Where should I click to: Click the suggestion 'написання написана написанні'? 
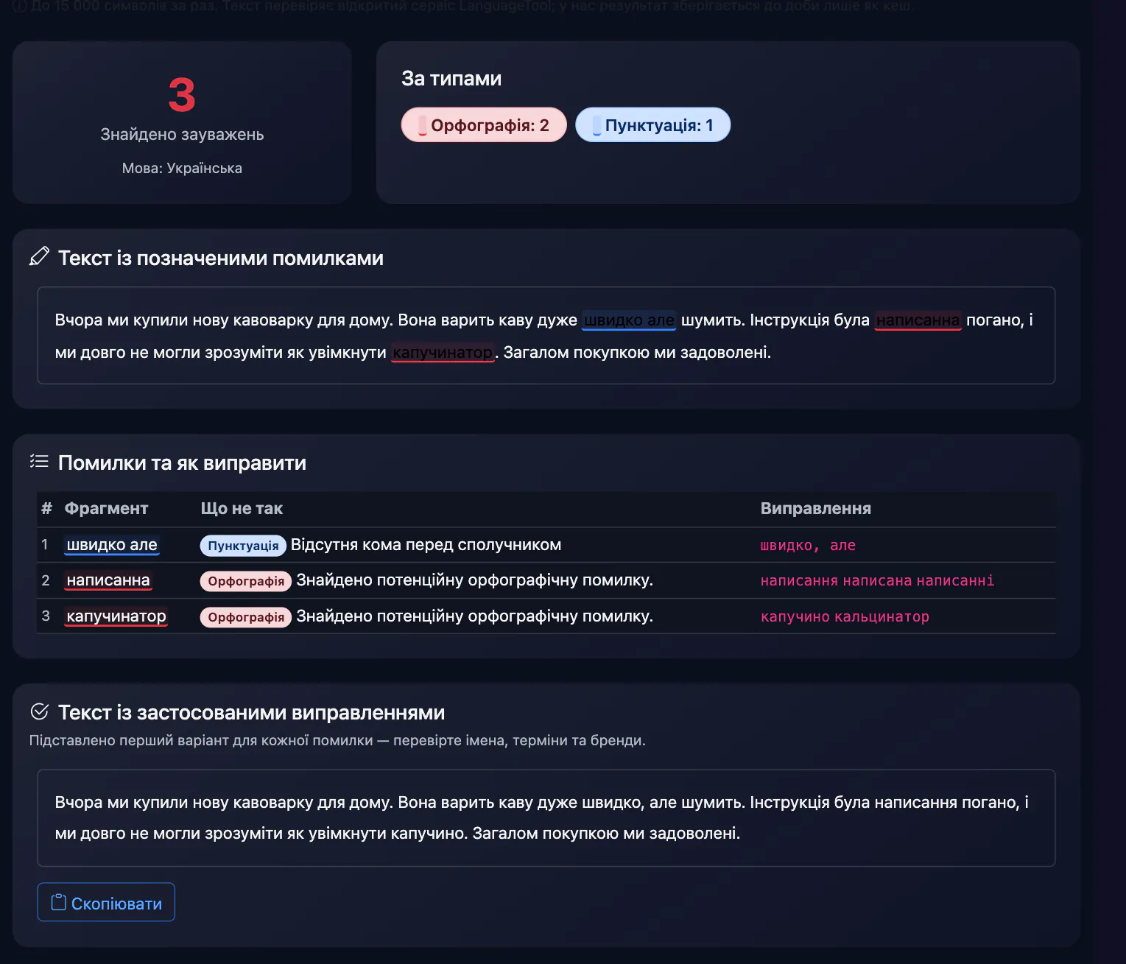click(x=877, y=581)
